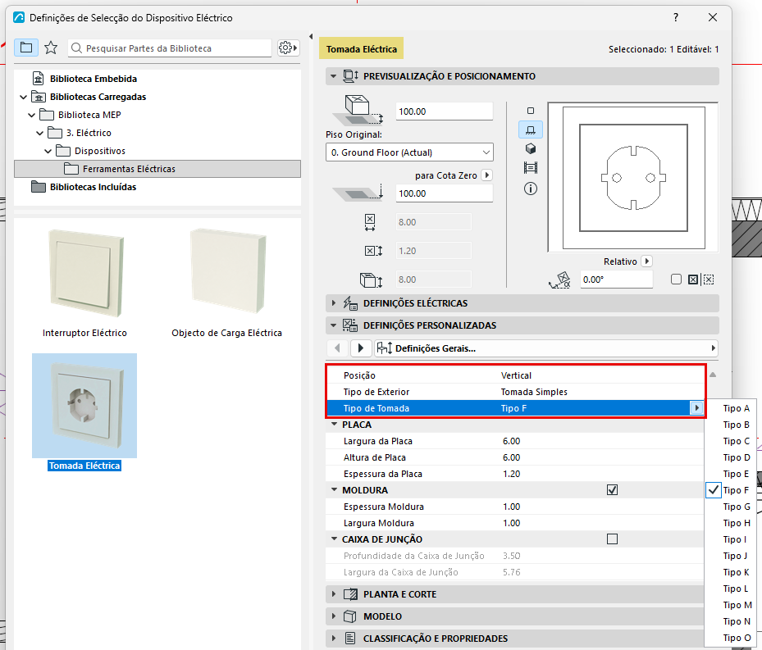762x650 pixels.
Task: Choose Tipo A from socket type menu
Action: click(x=736, y=408)
